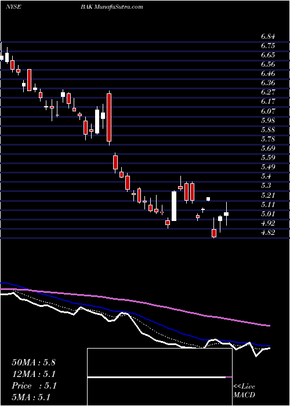Click the 6.75 price axis label
This screenshot has height=406, width=290.
coord(268,46)
